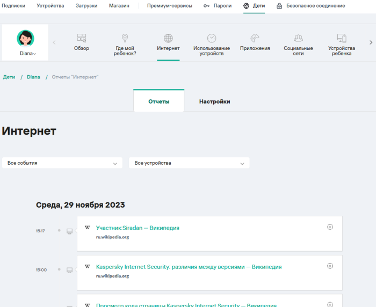Open Устройства ребенка devices icon
The width and height of the screenshot is (376, 307).
(342, 38)
